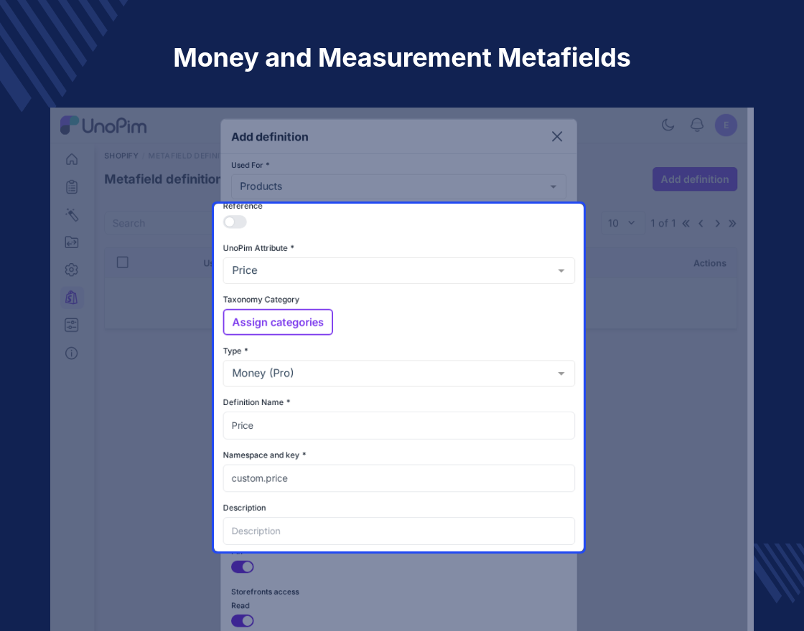Check the select-all table checkbox
This screenshot has width=804, height=631.
pos(123,262)
